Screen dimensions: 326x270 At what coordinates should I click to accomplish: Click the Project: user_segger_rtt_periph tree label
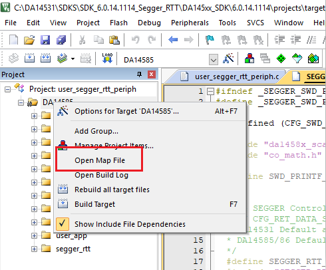[x=82, y=89]
